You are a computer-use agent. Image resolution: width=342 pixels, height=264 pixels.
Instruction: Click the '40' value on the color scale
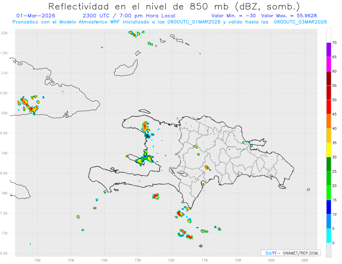tap(335, 128)
